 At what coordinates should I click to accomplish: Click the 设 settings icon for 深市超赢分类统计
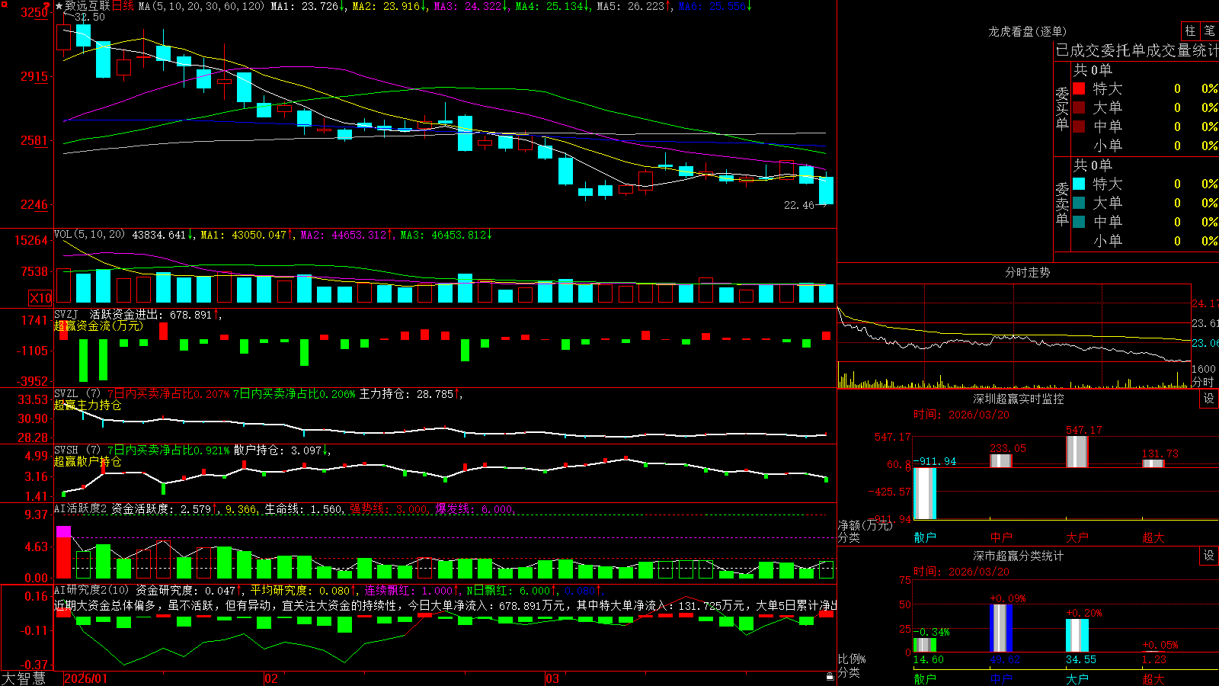1209,556
